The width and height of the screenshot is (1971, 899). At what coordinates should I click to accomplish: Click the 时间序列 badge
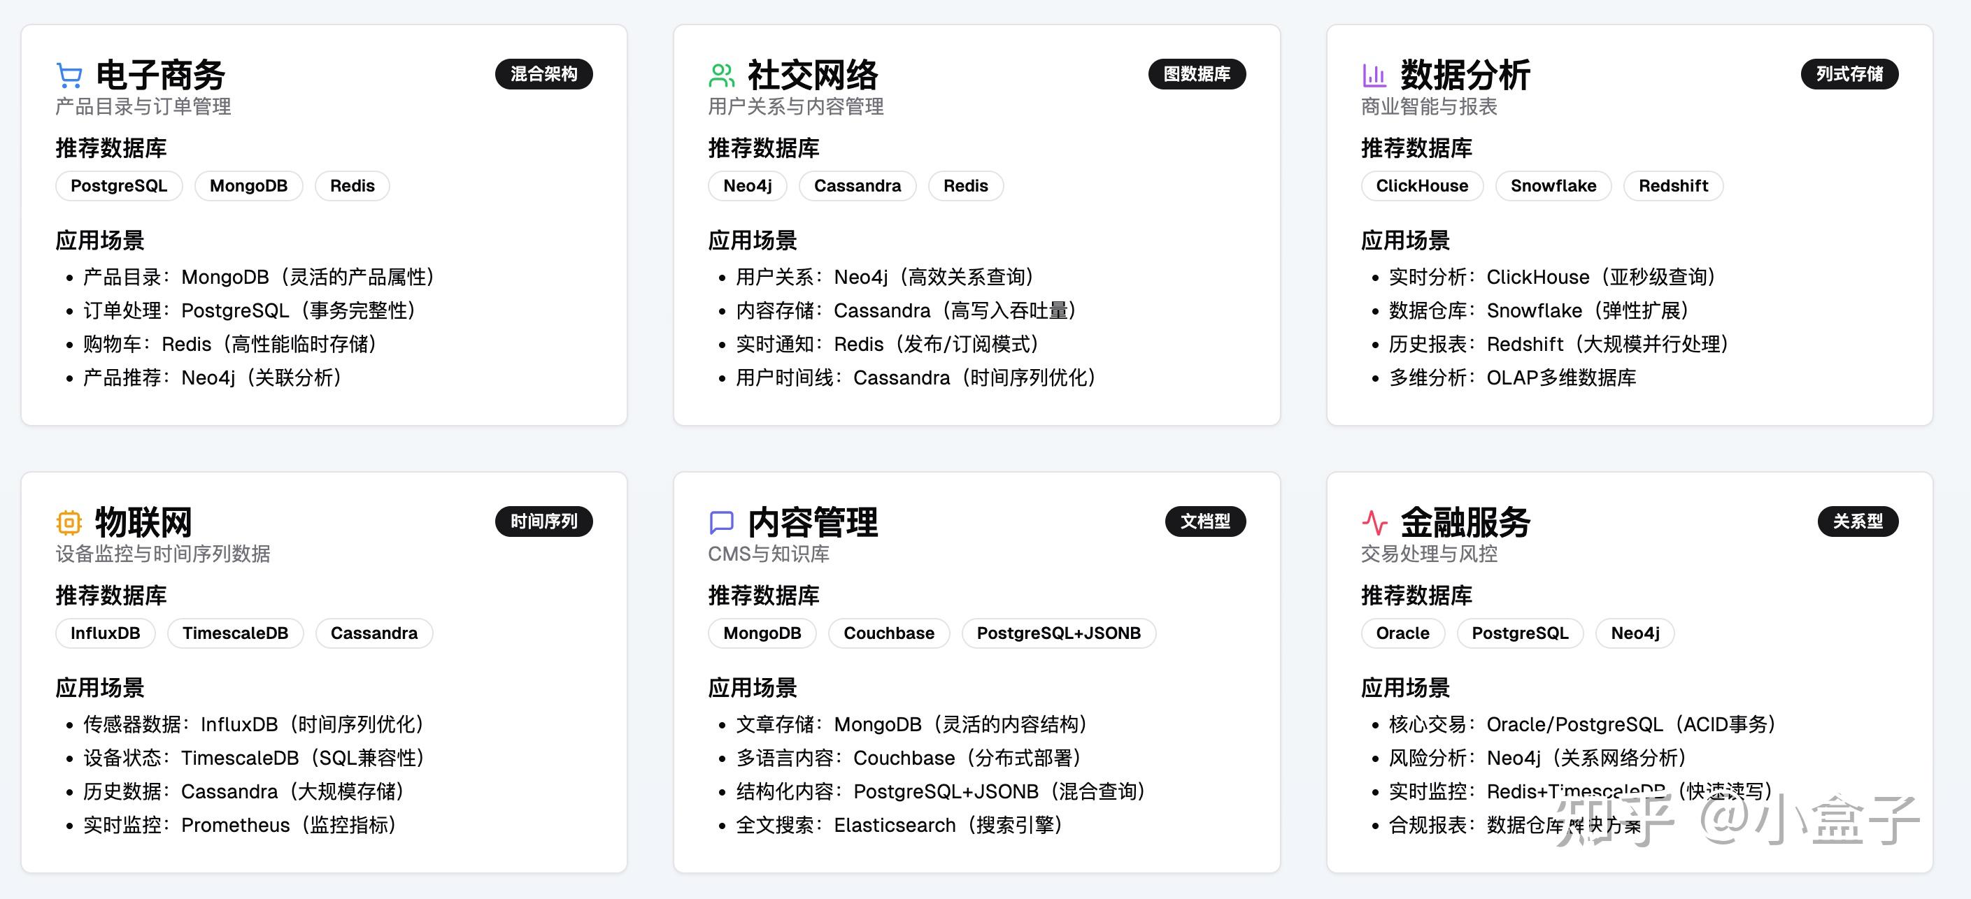click(544, 522)
